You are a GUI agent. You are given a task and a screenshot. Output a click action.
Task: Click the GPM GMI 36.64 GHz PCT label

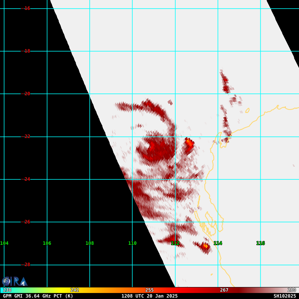pyautogui.click(x=38, y=296)
